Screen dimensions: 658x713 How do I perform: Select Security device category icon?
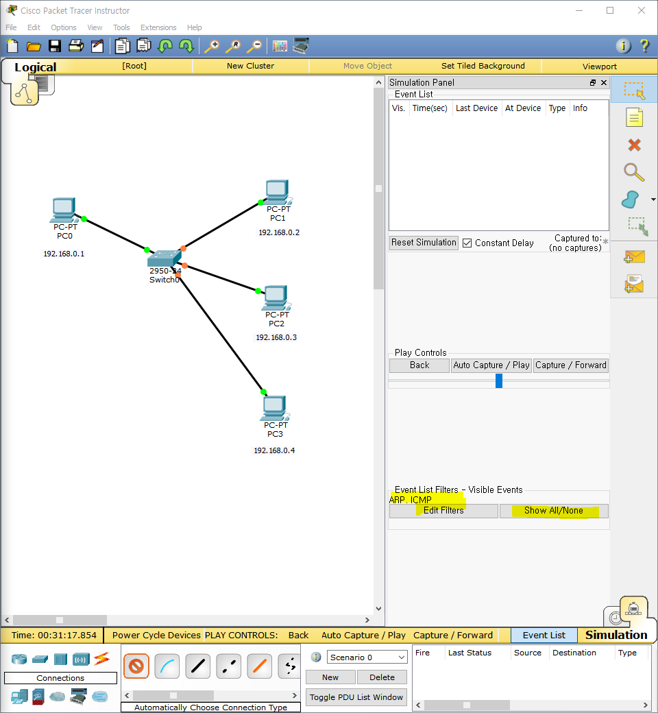(38, 697)
